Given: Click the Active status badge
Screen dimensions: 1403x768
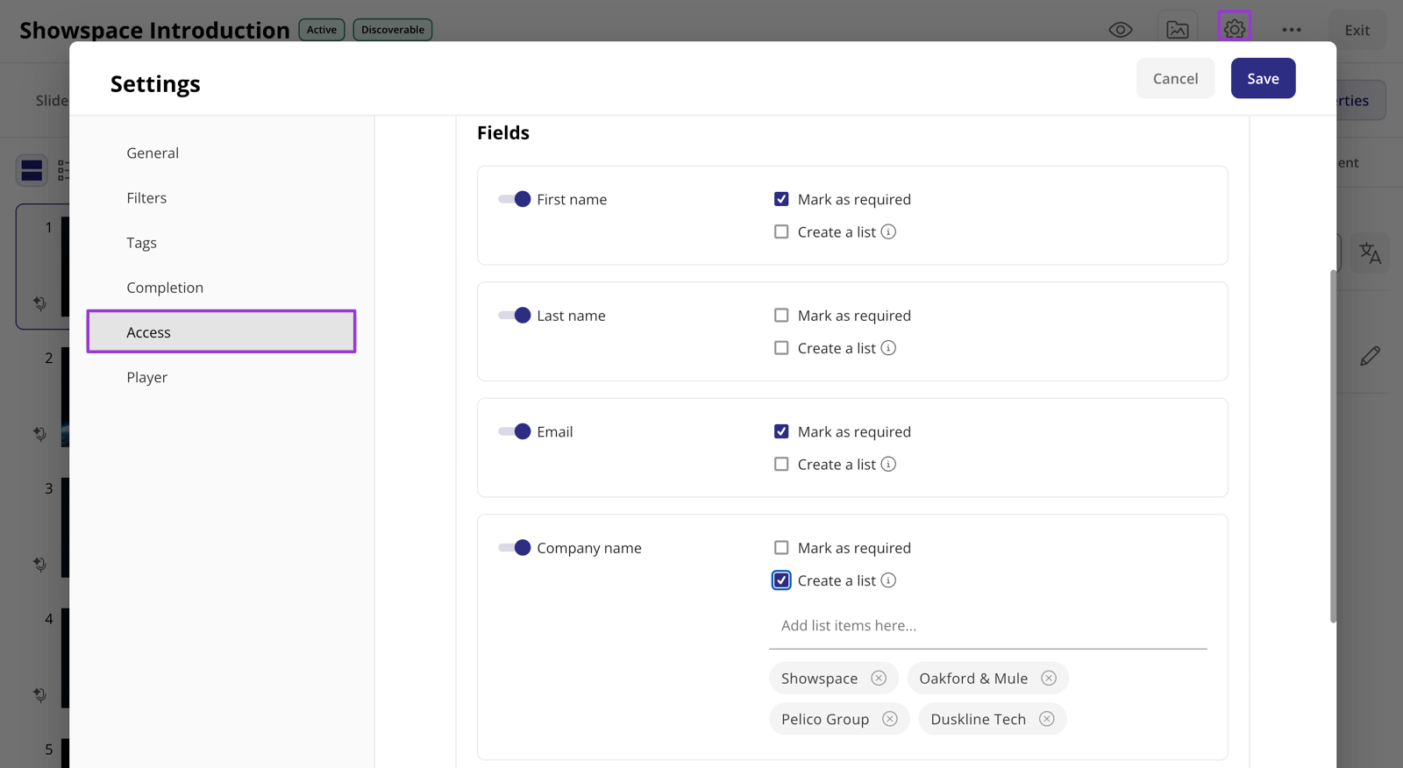Looking at the screenshot, I should click(322, 30).
